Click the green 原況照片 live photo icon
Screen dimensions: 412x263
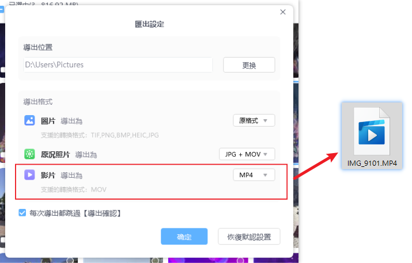point(29,154)
